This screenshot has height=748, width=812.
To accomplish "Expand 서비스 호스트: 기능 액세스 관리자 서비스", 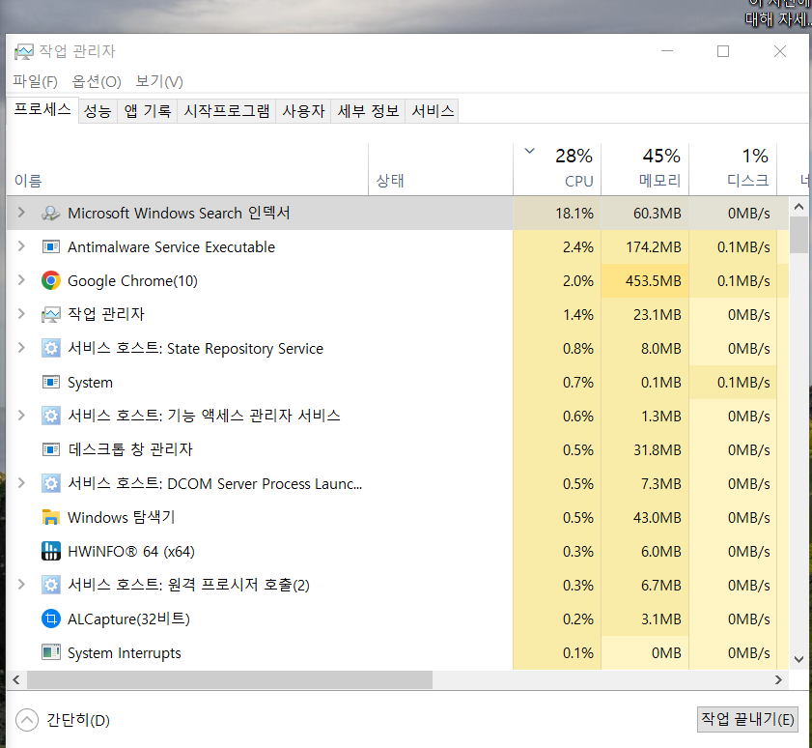I will [x=21, y=416].
